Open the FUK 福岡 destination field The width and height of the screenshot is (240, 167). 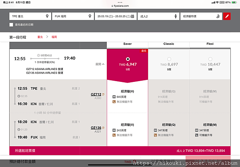[73, 16]
